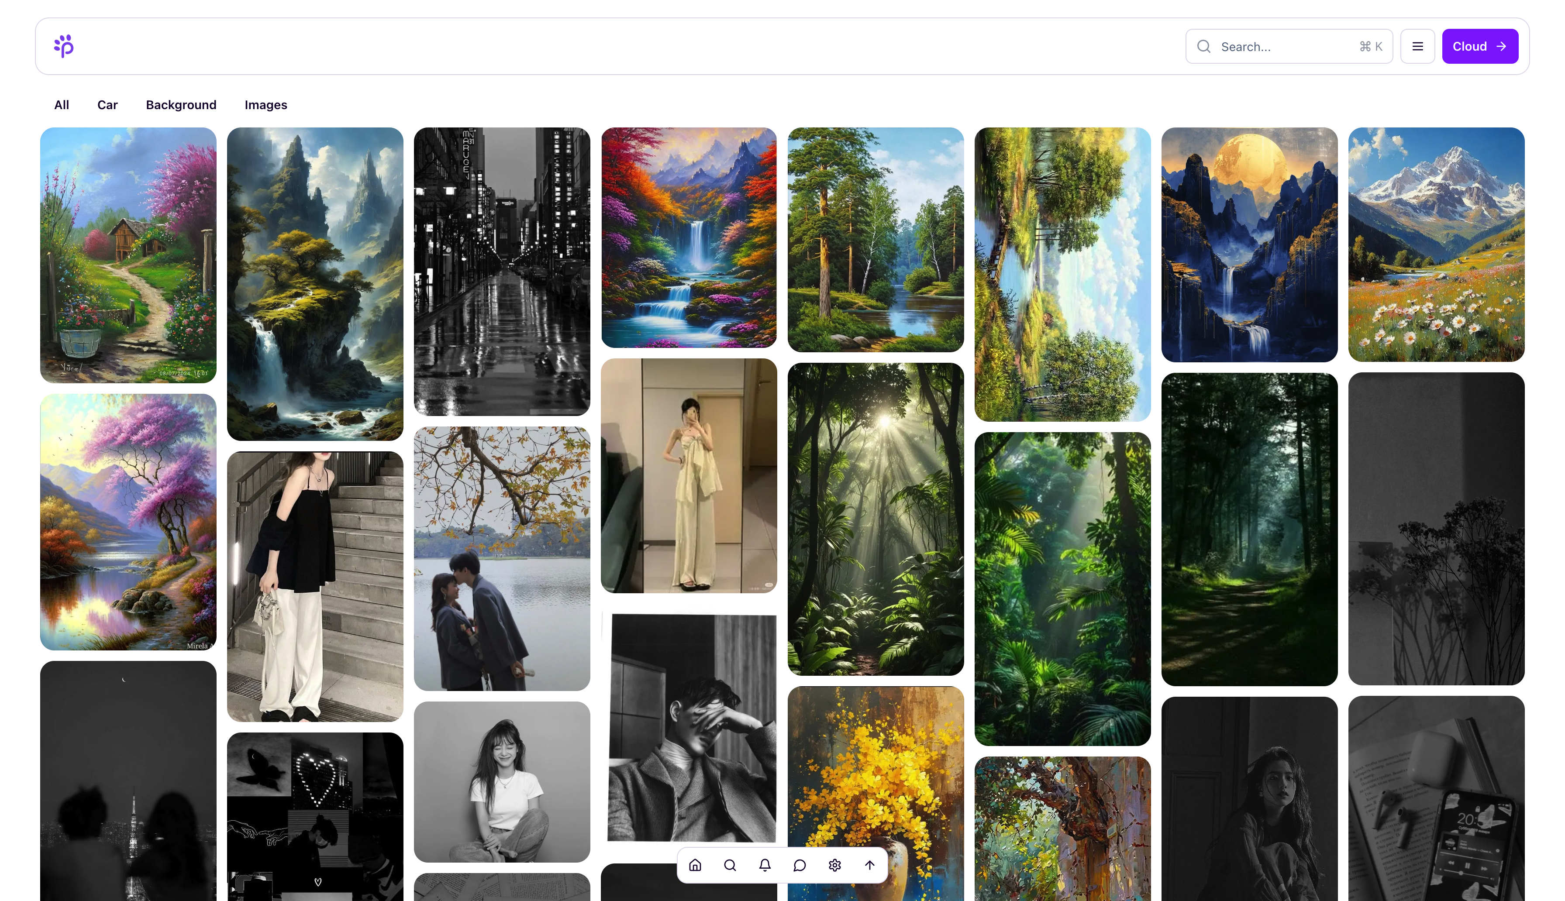Open chat bubble icon in floating dock

click(800, 865)
